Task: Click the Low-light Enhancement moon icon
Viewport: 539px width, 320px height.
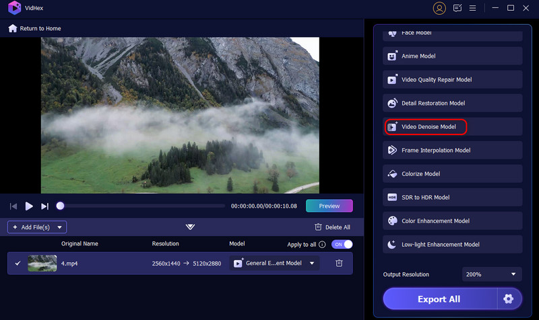Action: pyautogui.click(x=392, y=245)
